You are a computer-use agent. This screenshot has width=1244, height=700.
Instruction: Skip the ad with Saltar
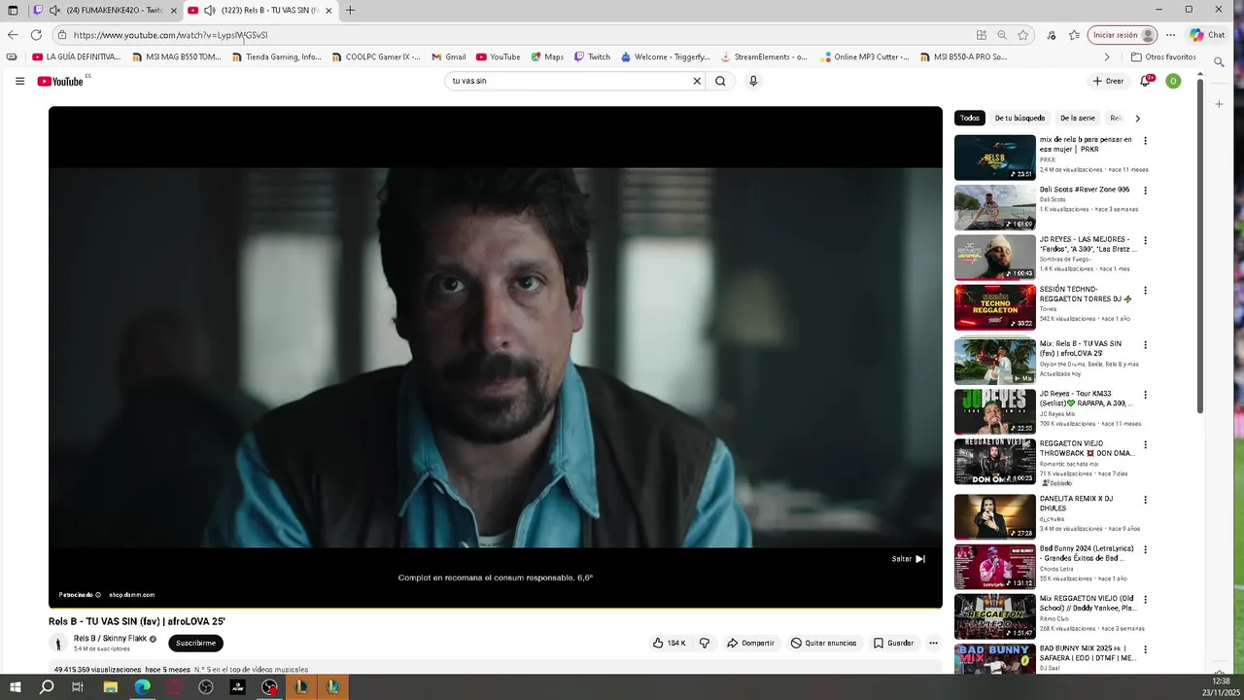[x=909, y=559]
